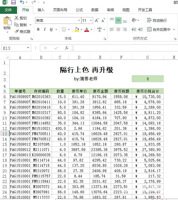Click the cell borders icon
Image resolution: width=178 pixels, height=200 pixels.
[64, 29]
